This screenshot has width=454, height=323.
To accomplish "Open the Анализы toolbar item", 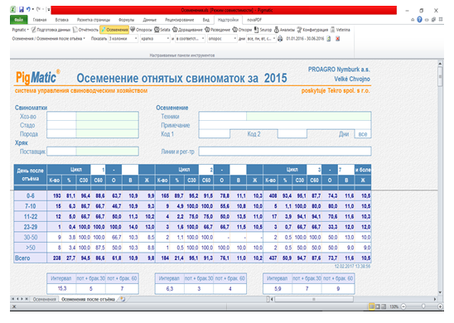I will tap(284, 30).
